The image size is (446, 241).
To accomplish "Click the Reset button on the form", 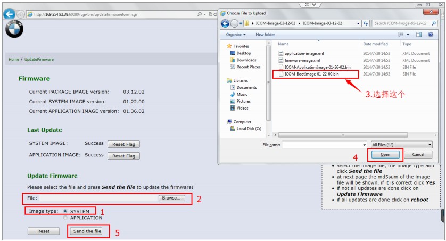I will [x=44, y=231].
